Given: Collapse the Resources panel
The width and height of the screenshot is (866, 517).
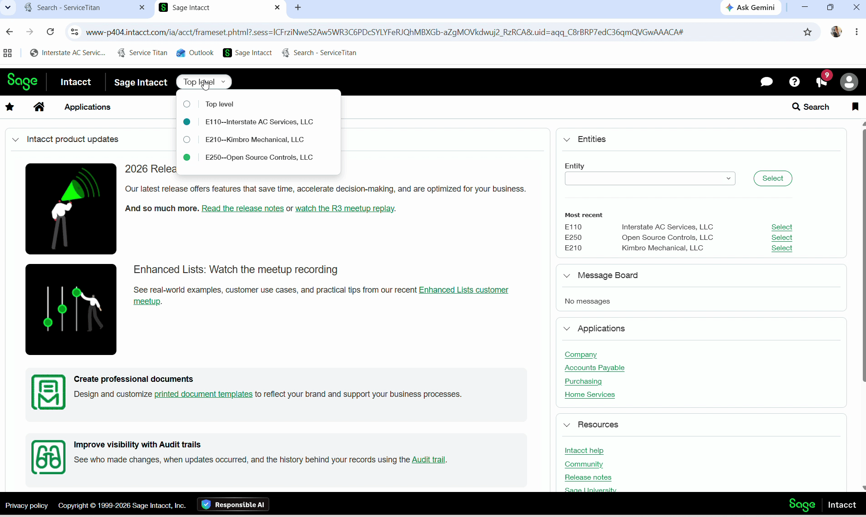Looking at the screenshot, I should (x=567, y=425).
